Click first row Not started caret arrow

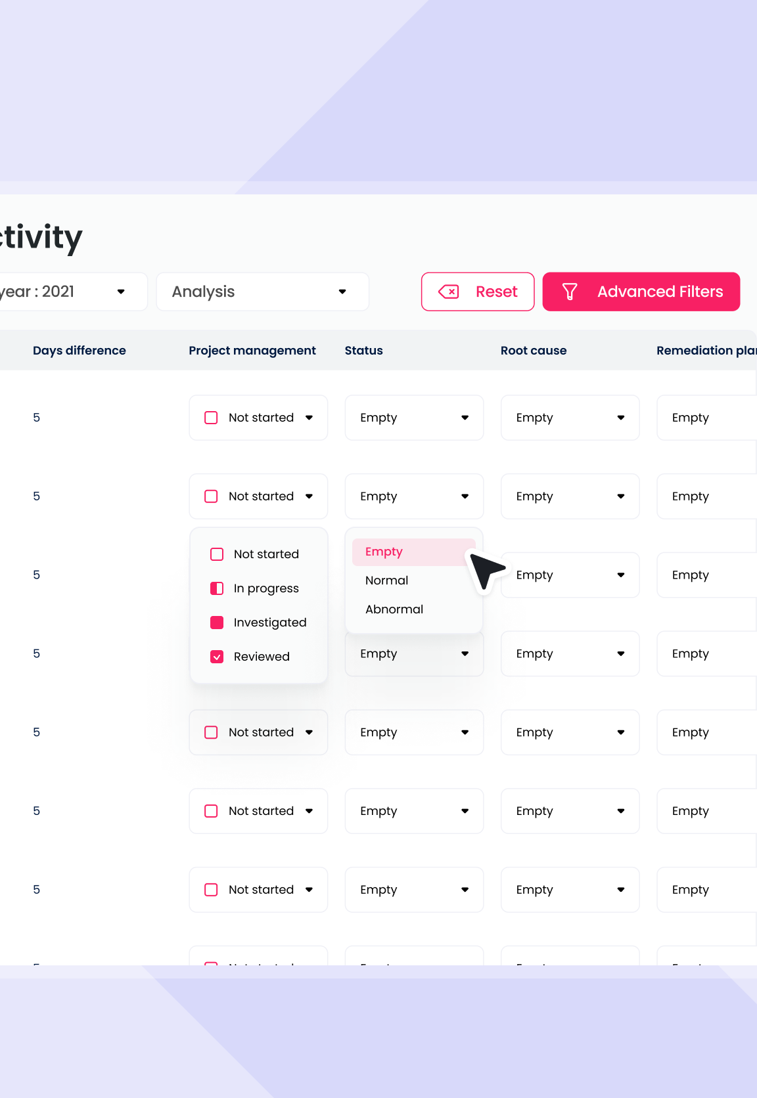pos(309,418)
